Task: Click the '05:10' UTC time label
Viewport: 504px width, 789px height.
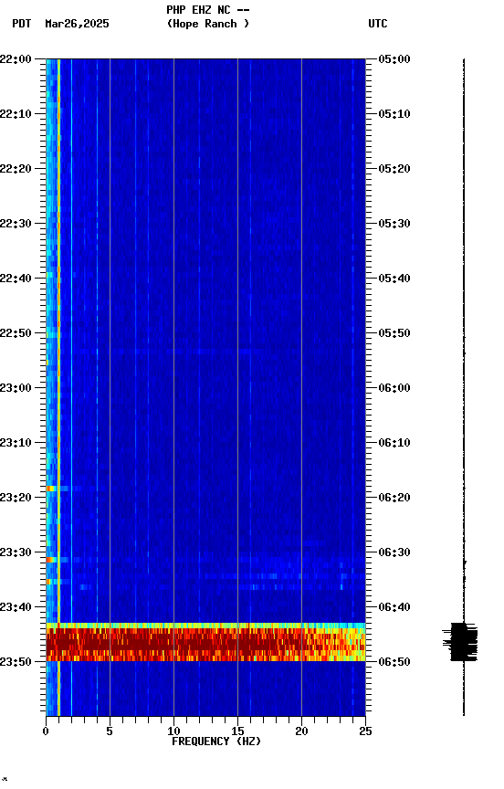Action: [394, 114]
